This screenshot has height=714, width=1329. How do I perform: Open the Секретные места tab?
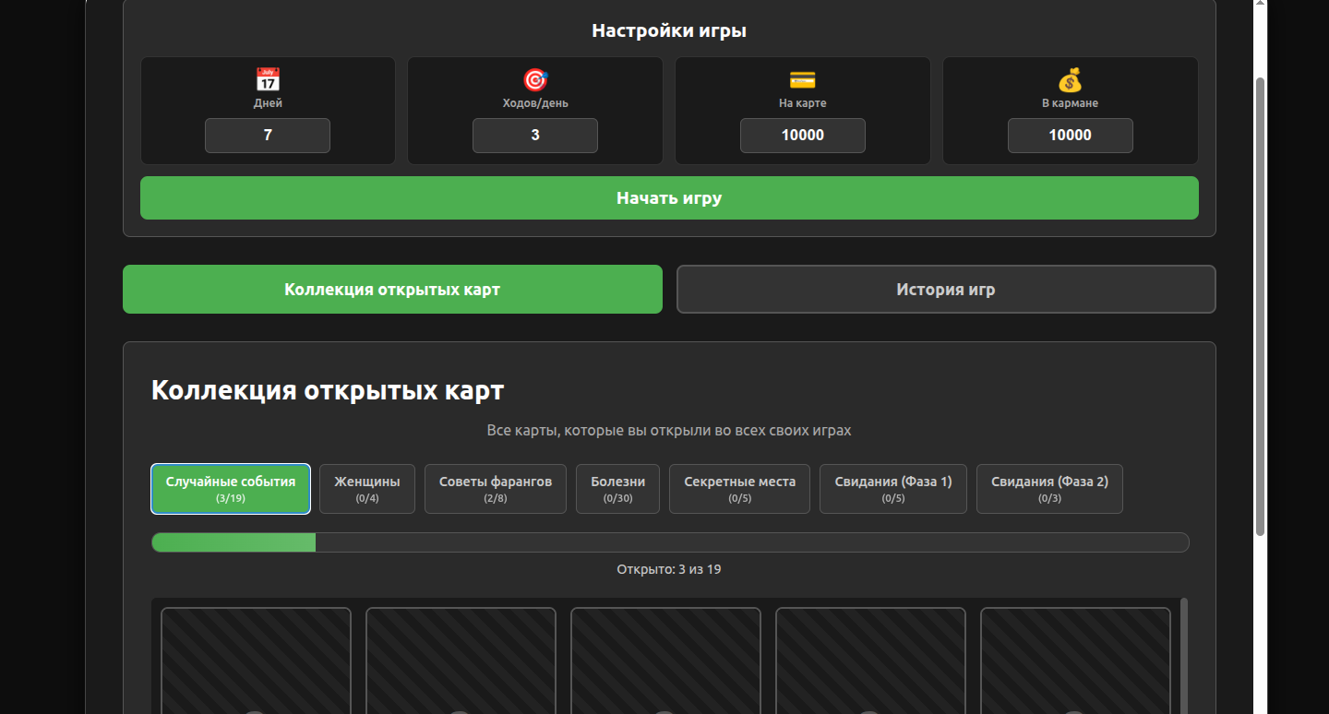739,489
